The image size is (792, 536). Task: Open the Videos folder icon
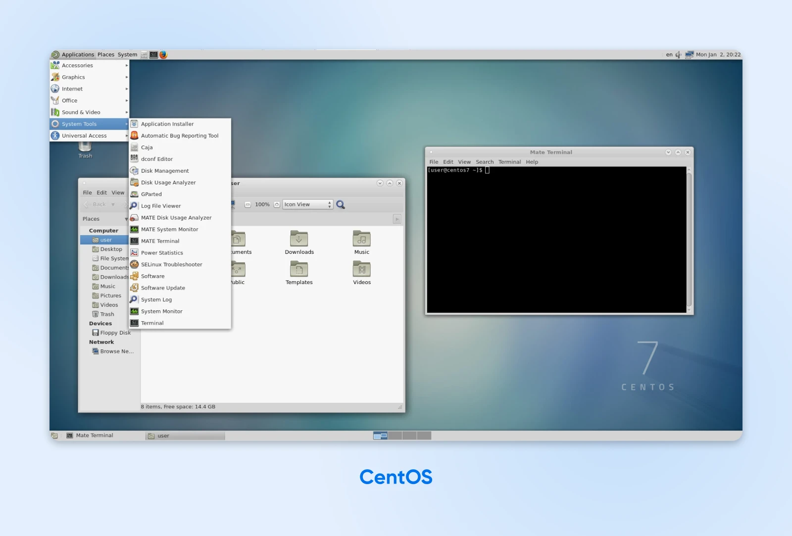click(362, 273)
